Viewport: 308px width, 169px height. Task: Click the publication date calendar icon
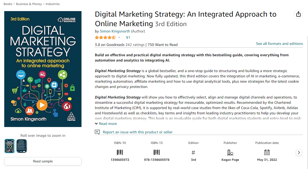pos(267,152)
